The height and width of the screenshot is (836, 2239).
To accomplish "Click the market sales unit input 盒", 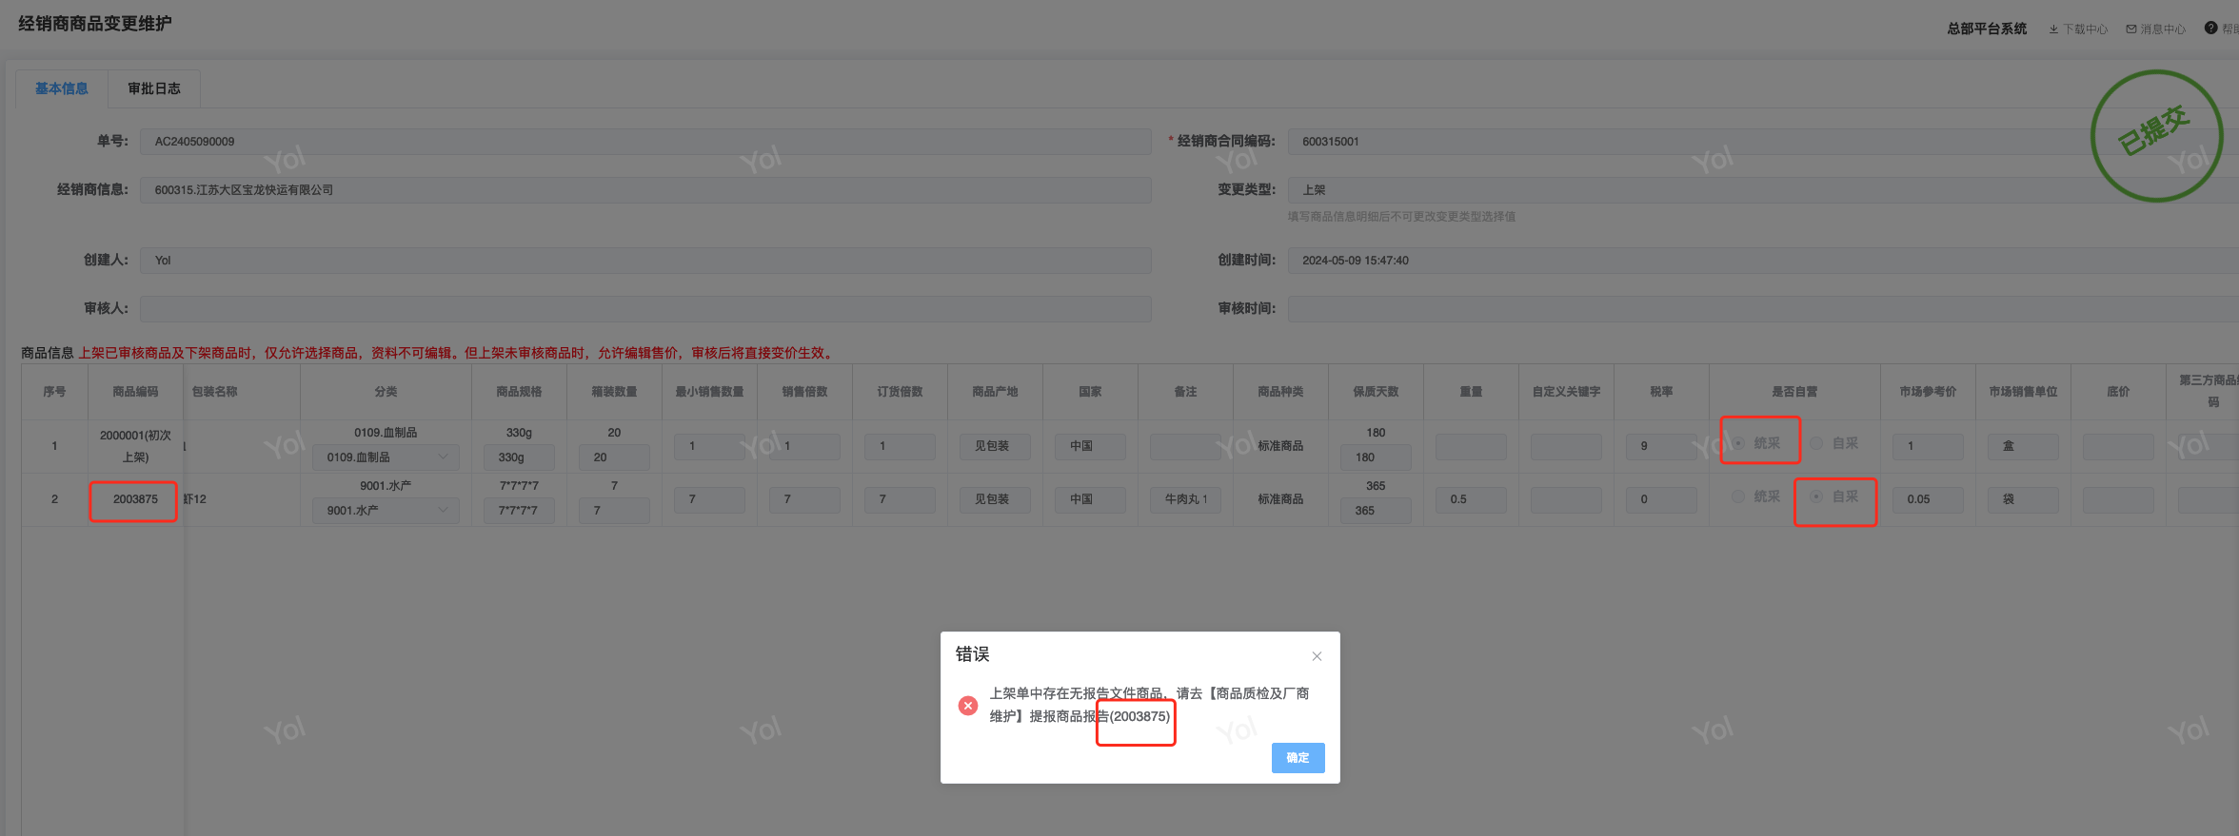I will click(2023, 446).
